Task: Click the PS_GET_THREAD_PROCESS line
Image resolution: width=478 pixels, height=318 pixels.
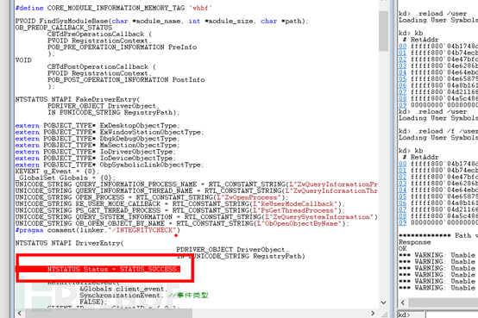Action: [179, 210]
